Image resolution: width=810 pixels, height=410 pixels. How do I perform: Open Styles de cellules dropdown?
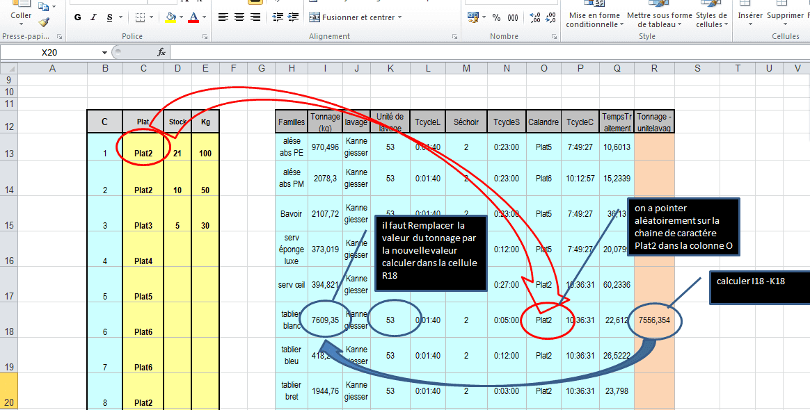(x=711, y=19)
